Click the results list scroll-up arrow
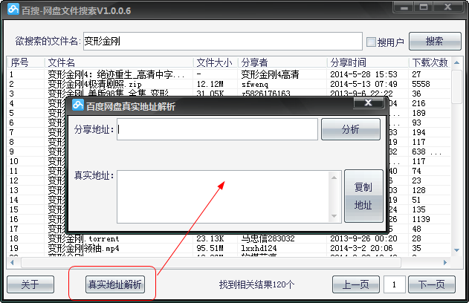 (456, 62)
